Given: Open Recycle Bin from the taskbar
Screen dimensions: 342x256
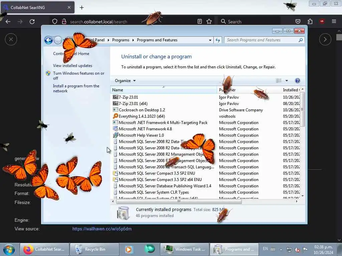Looking at the screenshot, I should (95, 249).
